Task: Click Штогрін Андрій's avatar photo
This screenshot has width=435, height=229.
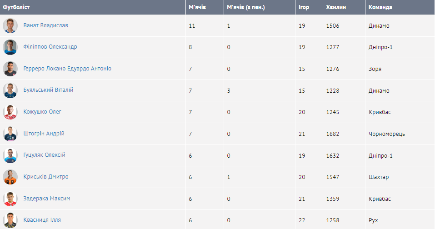Action: [x=10, y=134]
